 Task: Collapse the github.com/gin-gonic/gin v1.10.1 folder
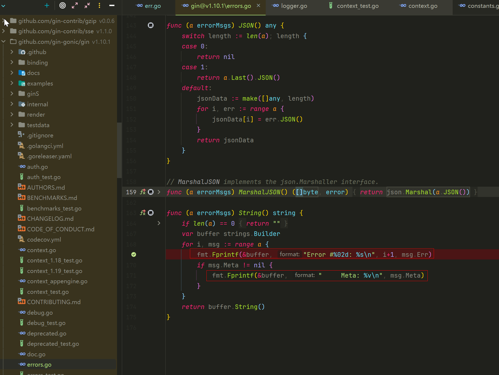4,41
